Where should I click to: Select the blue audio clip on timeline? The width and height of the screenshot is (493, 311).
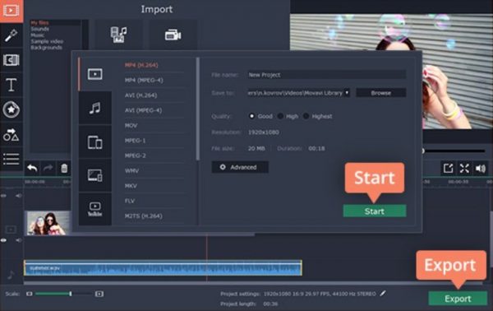[163, 268]
